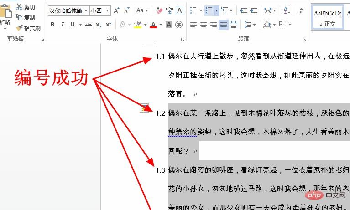This screenshot has width=350, height=210.
Task: Open the numbering list dropdown arrow
Action: 216,10
